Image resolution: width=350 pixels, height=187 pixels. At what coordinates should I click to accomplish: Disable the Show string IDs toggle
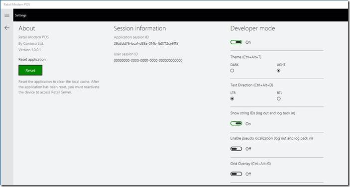(x=236, y=123)
